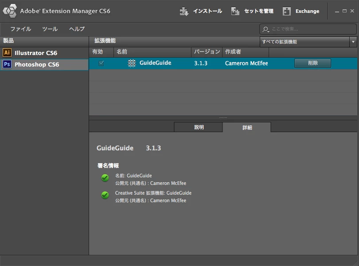Click the ここで検索 search field

pyautogui.click(x=308, y=29)
